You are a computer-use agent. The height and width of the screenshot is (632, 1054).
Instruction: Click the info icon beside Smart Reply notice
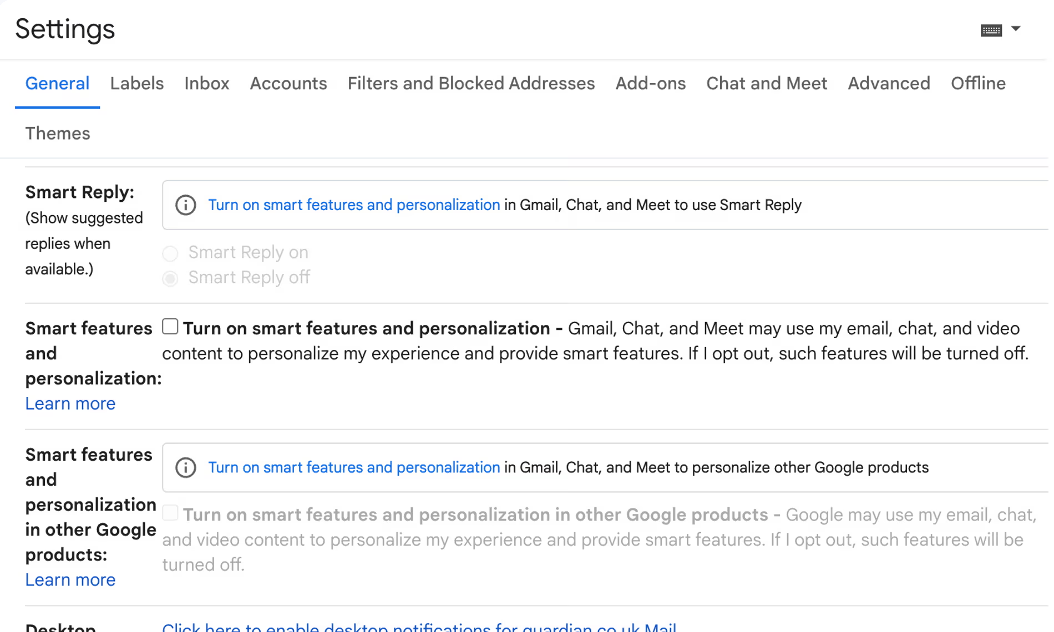[185, 205]
